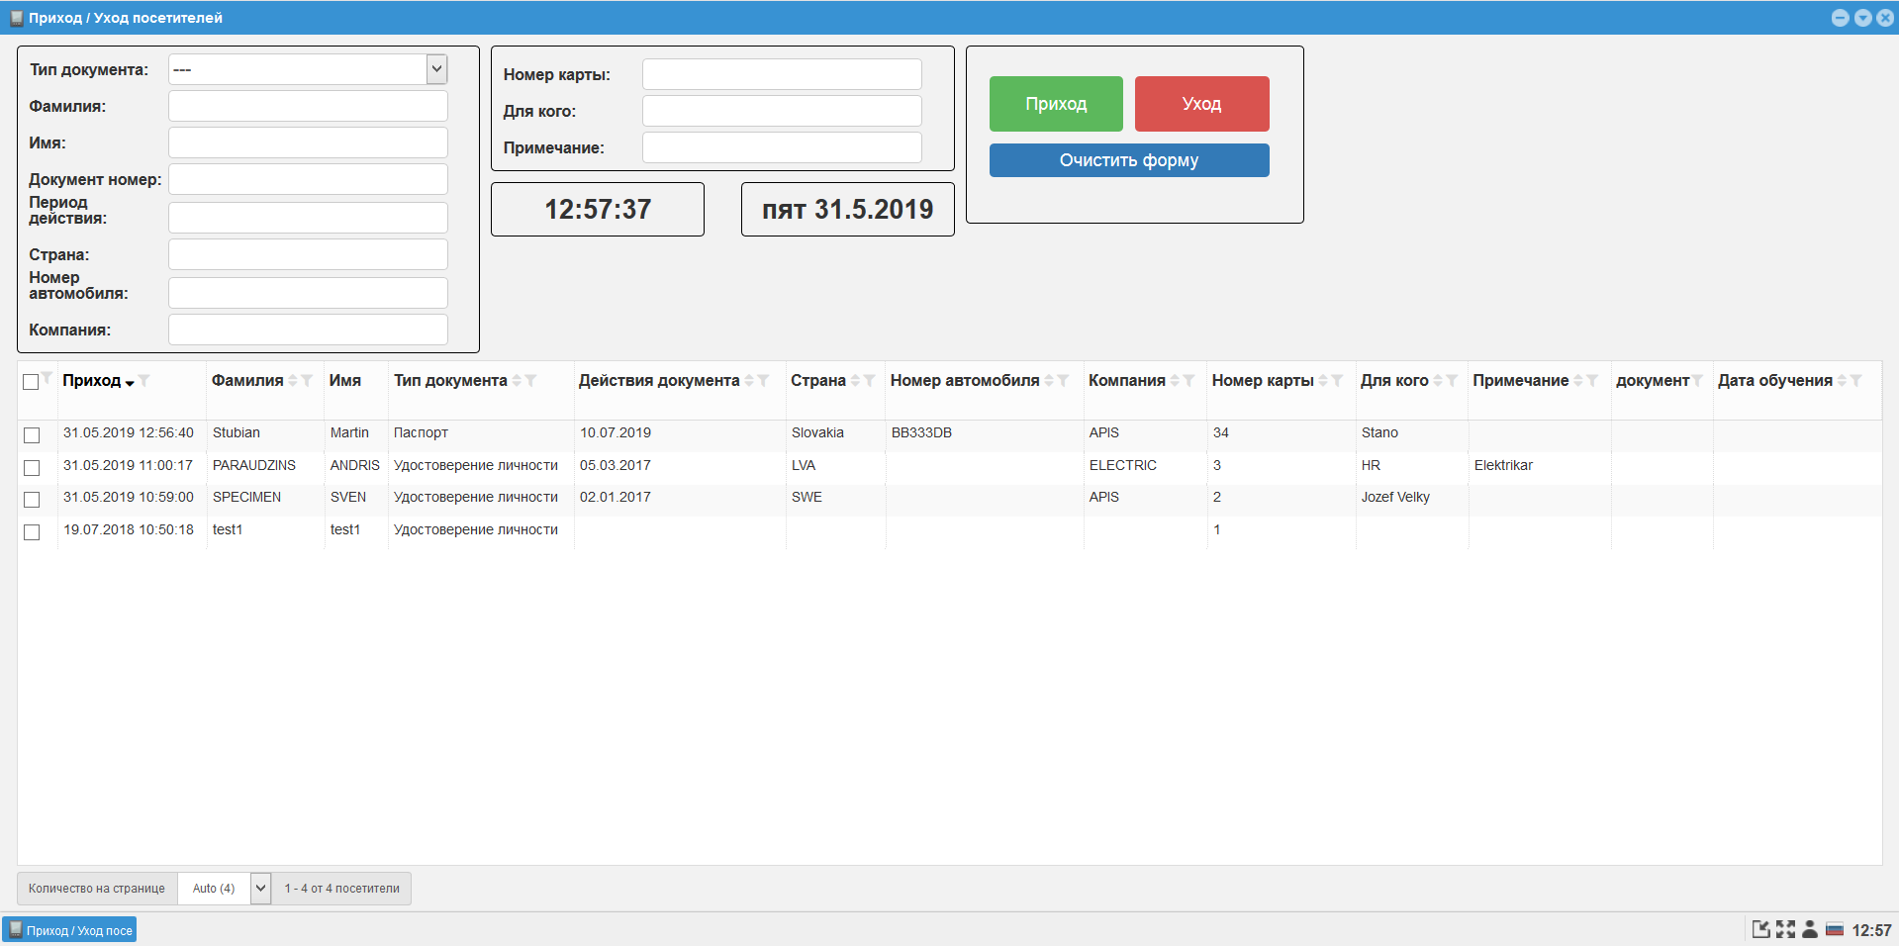The width and height of the screenshot is (1899, 946).
Task: Click the window roll-down arrow in title bar
Action: pyautogui.click(x=1862, y=18)
